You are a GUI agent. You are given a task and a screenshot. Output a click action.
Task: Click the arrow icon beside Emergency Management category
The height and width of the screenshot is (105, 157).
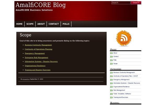click(111, 80)
